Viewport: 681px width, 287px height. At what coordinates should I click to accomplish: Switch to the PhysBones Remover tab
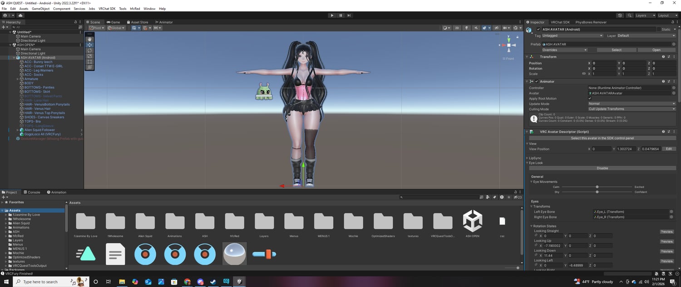(591, 22)
